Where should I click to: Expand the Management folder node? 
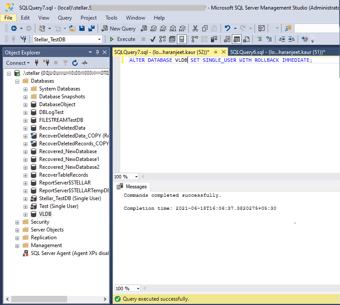click(x=17, y=246)
